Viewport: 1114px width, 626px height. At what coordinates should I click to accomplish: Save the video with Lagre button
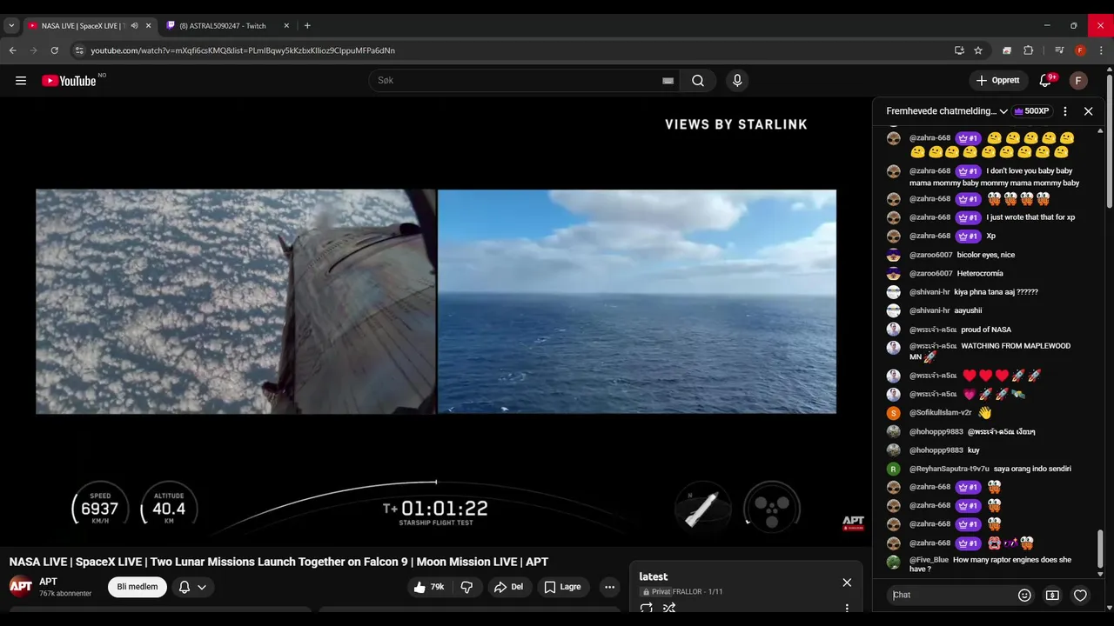pos(563,587)
